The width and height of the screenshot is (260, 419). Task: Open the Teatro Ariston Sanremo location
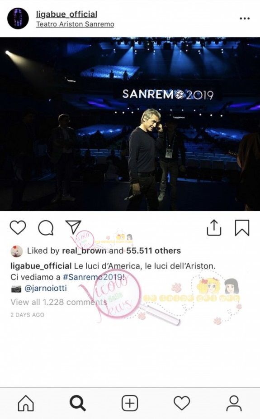click(x=75, y=24)
